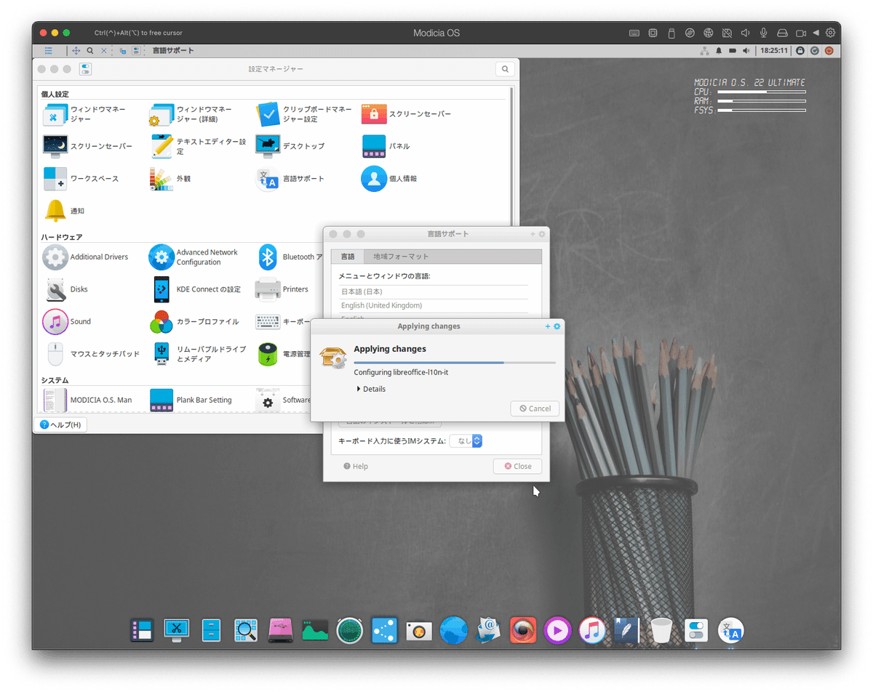The image size is (873, 692).
Task: Select the 言語 tab
Action: tap(348, 257)
